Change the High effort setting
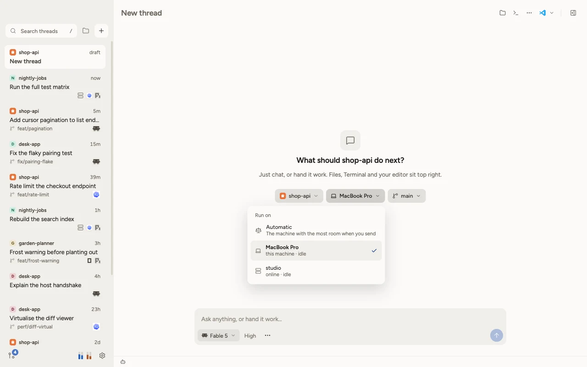 pyautogui.click(x=250, y=335)
